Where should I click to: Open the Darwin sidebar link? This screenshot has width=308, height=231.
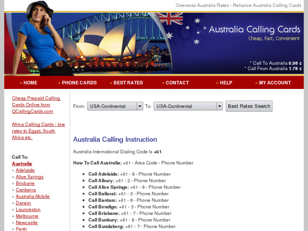23,203
